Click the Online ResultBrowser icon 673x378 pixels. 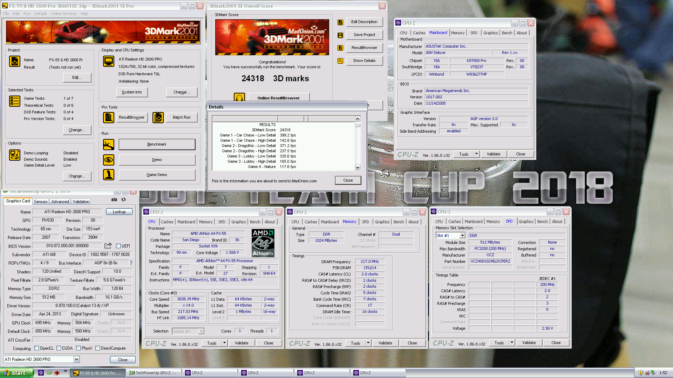[239, 97]
